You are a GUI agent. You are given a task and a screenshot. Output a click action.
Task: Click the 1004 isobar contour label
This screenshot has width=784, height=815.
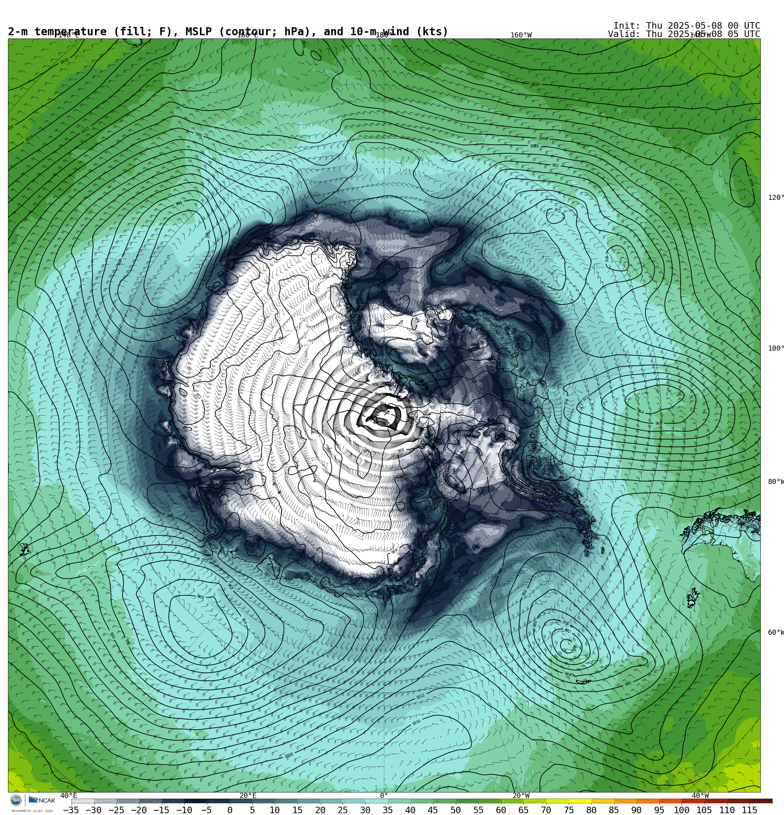[x=543, y=138]
